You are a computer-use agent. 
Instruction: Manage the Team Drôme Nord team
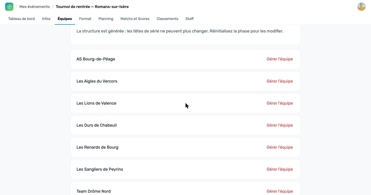click(280, 191)
